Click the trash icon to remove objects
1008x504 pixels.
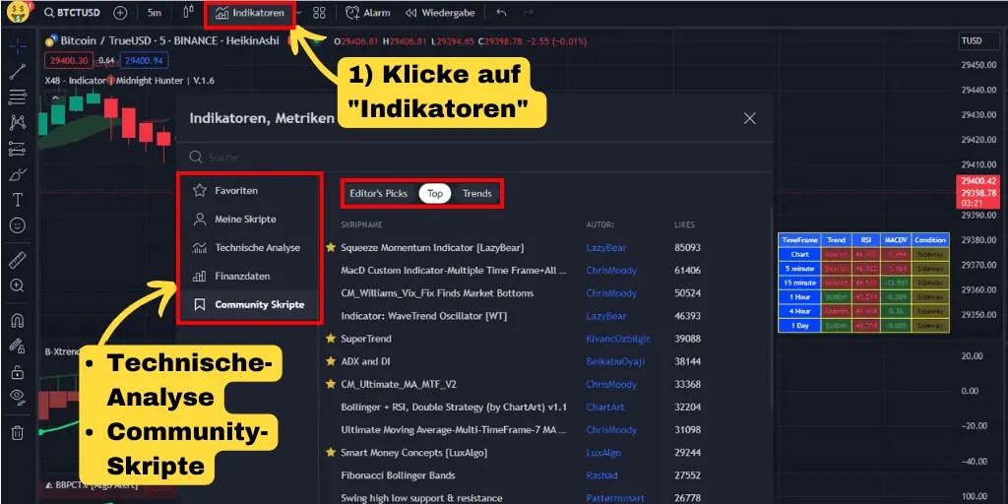[18, 432]
